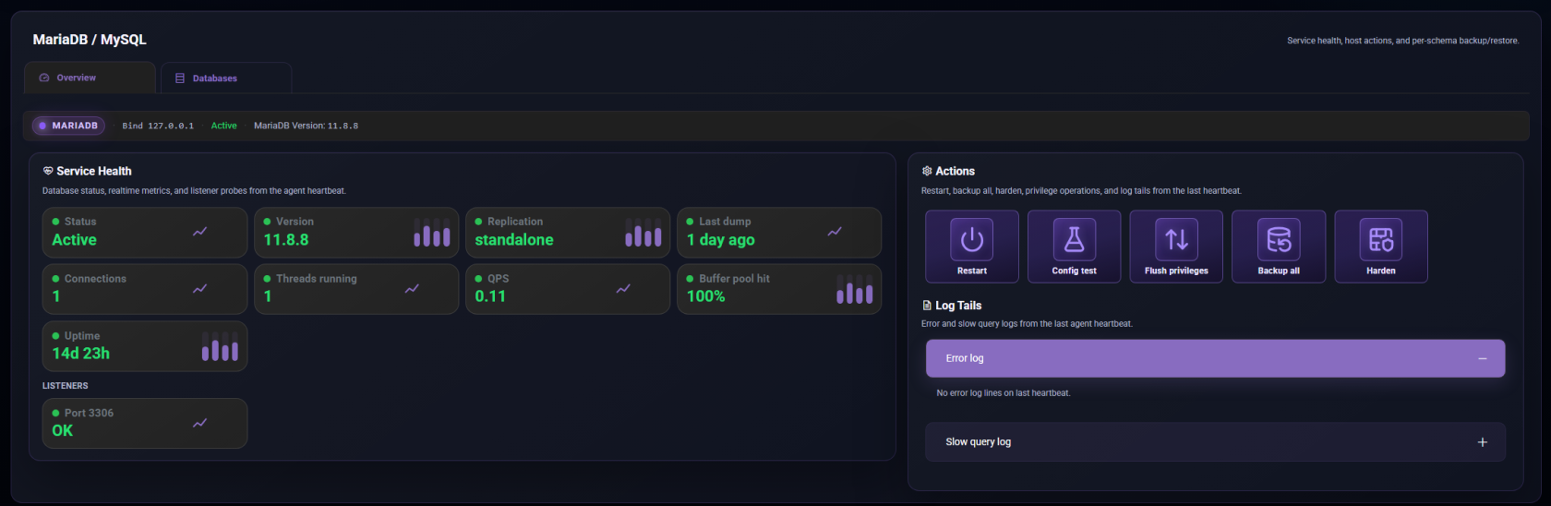Click the Actions gear icon
Viewport: 1551px width, 506px height.
(927, 171)
